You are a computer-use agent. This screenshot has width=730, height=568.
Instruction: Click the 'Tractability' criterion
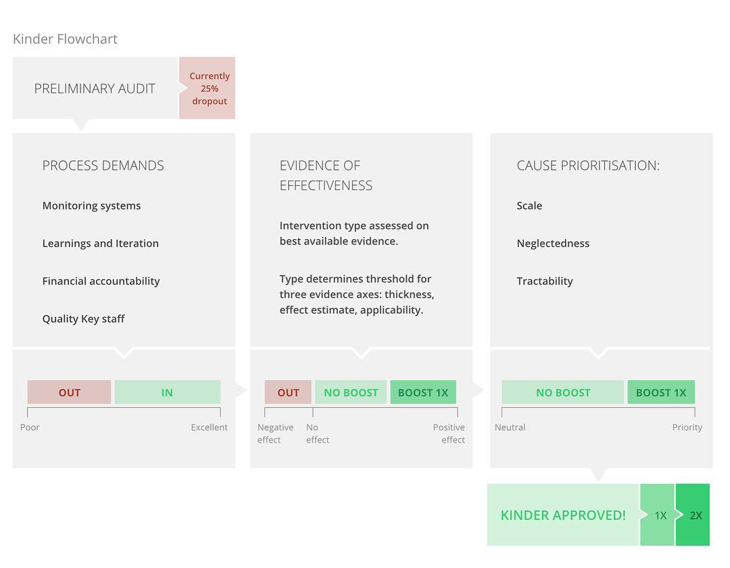point(545,281)
